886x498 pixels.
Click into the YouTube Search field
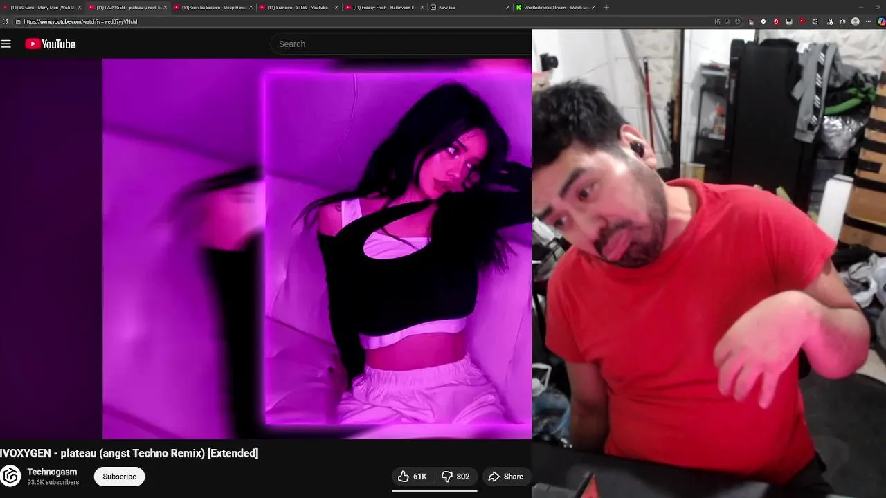coord(401,44)
